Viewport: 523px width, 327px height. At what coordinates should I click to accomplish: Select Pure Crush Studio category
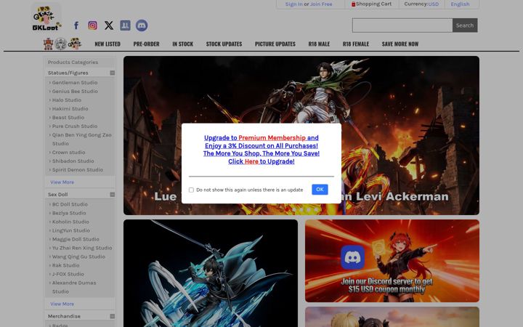tap(75, 126)
